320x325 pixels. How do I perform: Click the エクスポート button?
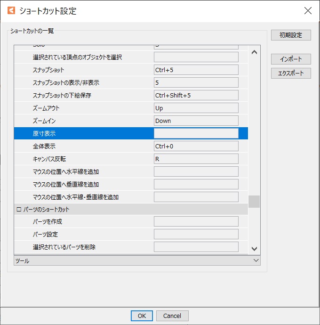coord(291,73)
